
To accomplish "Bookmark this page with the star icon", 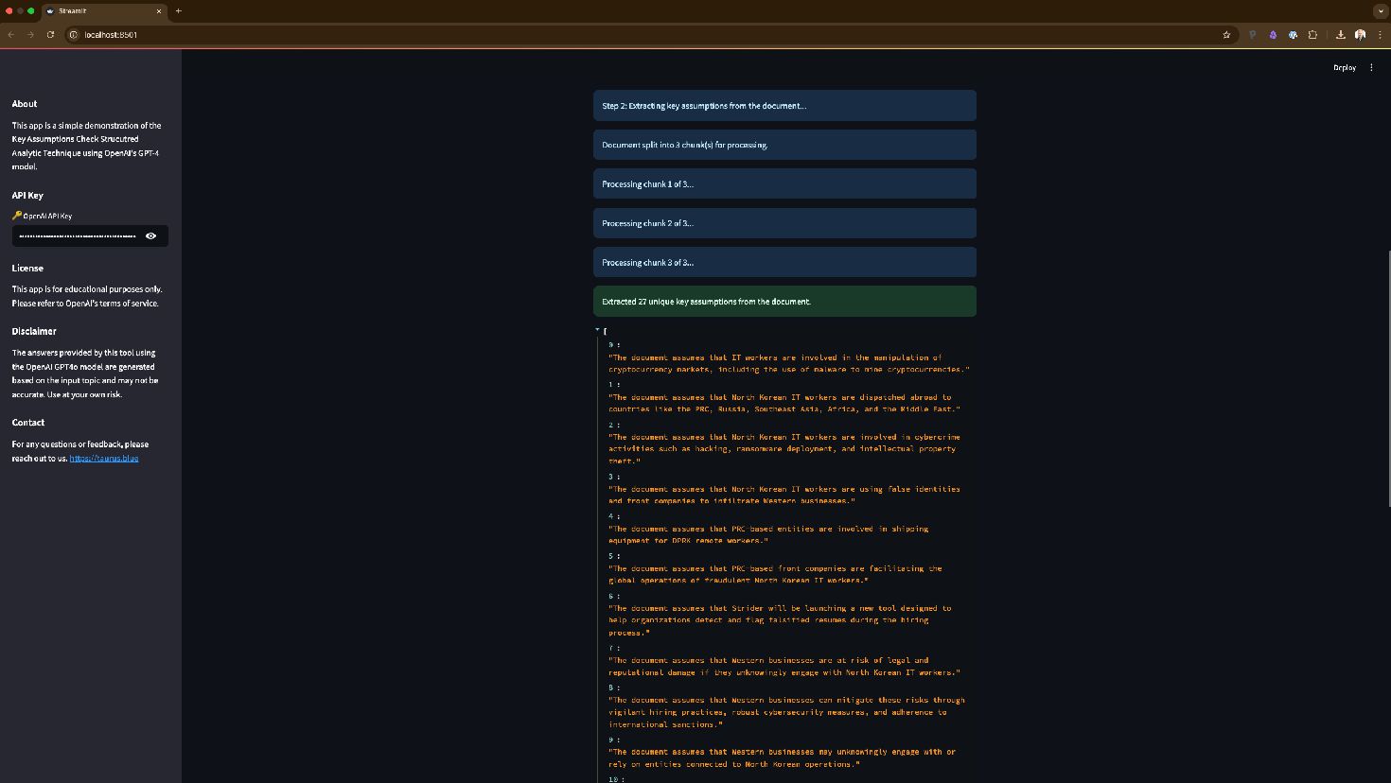I will tap(1226, 35).
